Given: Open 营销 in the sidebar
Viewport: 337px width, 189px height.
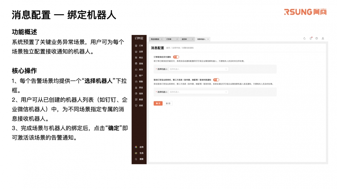Looking at the screenshot, I should tap(139, 64).
